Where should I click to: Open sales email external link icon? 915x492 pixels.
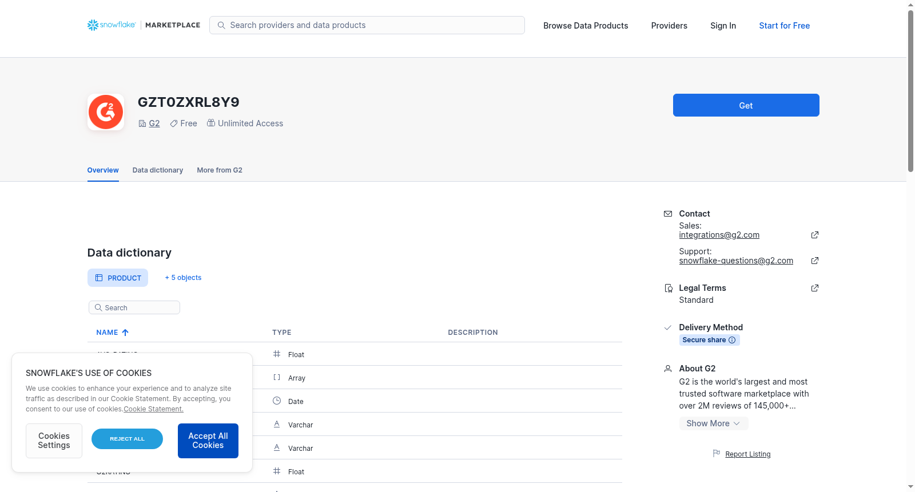[815, 235]
